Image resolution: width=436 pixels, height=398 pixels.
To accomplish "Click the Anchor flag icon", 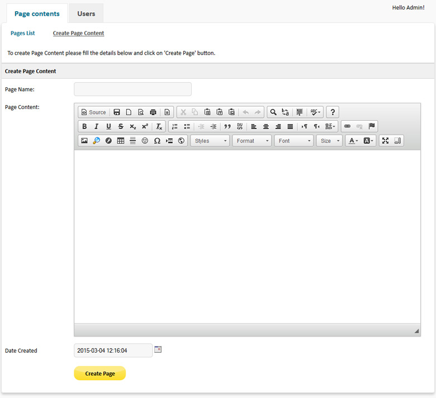I will point(372,126).
